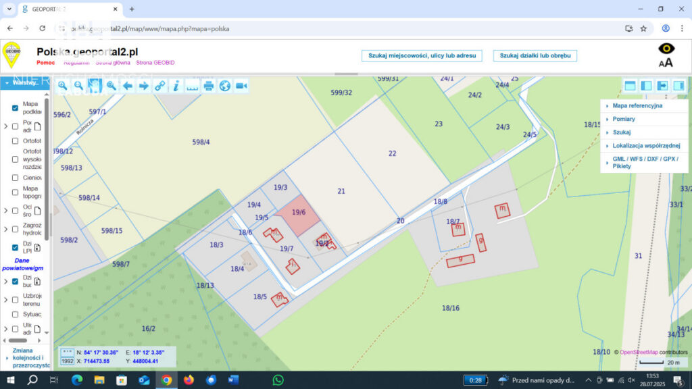692x389 pixels.
Task: Click the zoom in magnifier tool
Action: pyautogui.click(x=63, y=86)
